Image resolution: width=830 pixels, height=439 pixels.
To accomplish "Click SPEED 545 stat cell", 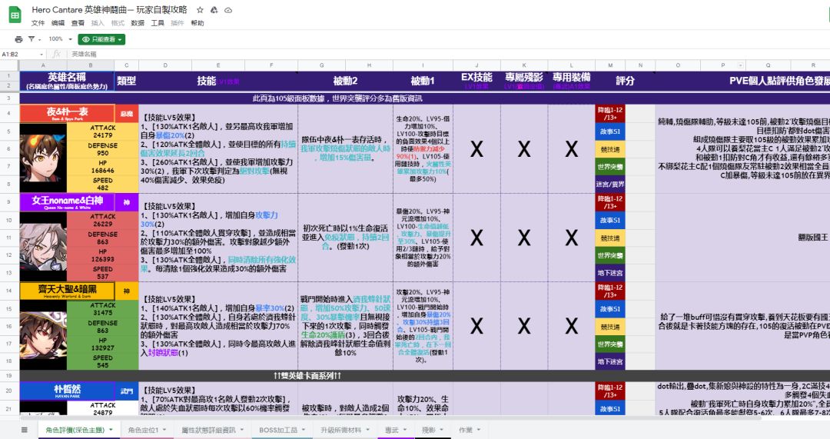I will tap(103, 361).
